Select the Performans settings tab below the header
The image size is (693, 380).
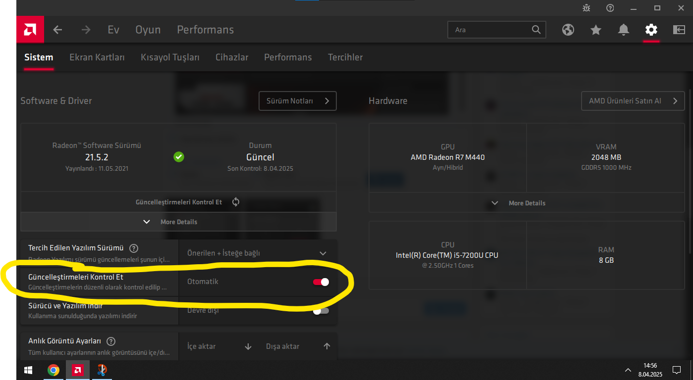coord(288,57)
